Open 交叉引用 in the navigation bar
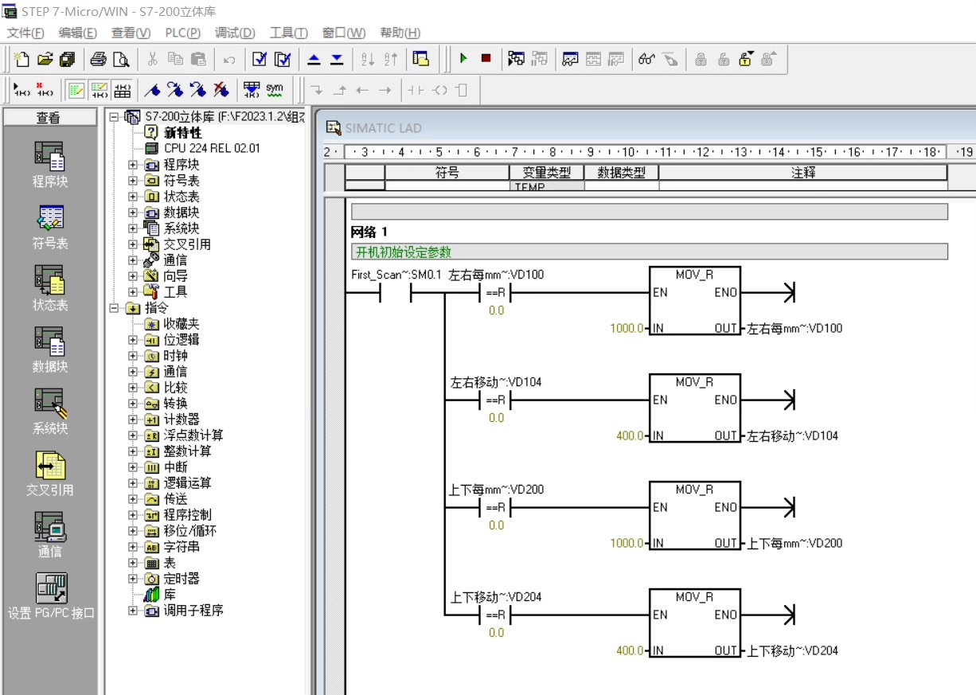This screenshot has height=695, width=976. [49, 473]
